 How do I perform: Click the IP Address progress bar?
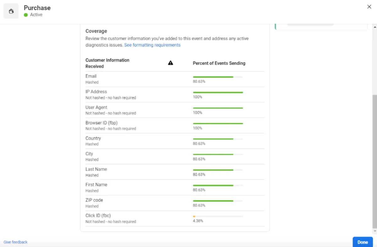click(218, 92)
